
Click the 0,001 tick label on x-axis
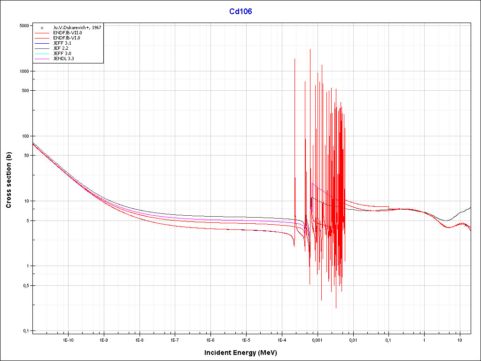[x=317, y=340]
